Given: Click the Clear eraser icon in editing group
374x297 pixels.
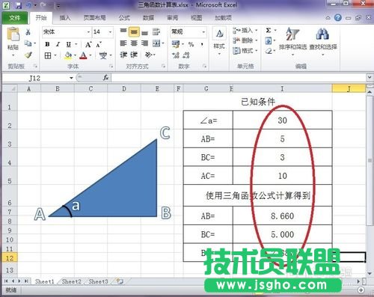Looking at the screenshot, I should click(269, 51).
